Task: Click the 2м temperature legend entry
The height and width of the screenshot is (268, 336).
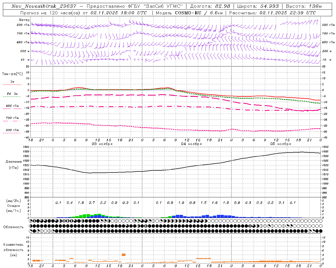Action: (x=12, y=82)
